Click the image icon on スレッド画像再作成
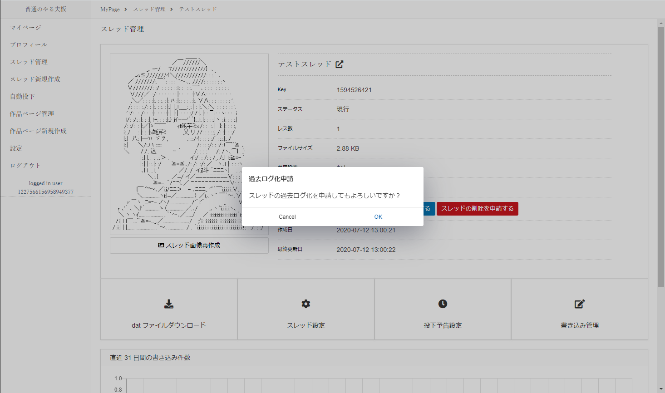The width and height of the screenshot is (665, 393). [x=161, y=245]
